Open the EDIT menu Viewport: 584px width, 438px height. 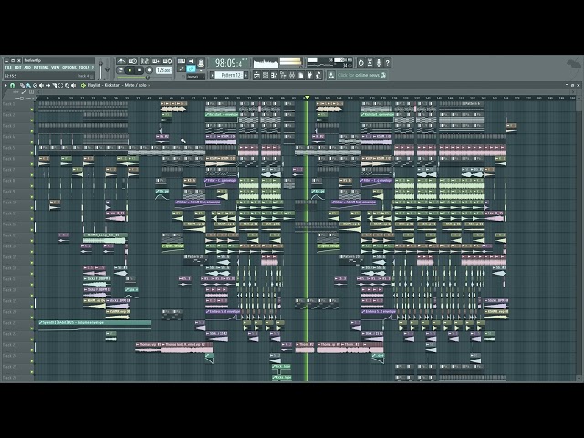click(17, 68)
